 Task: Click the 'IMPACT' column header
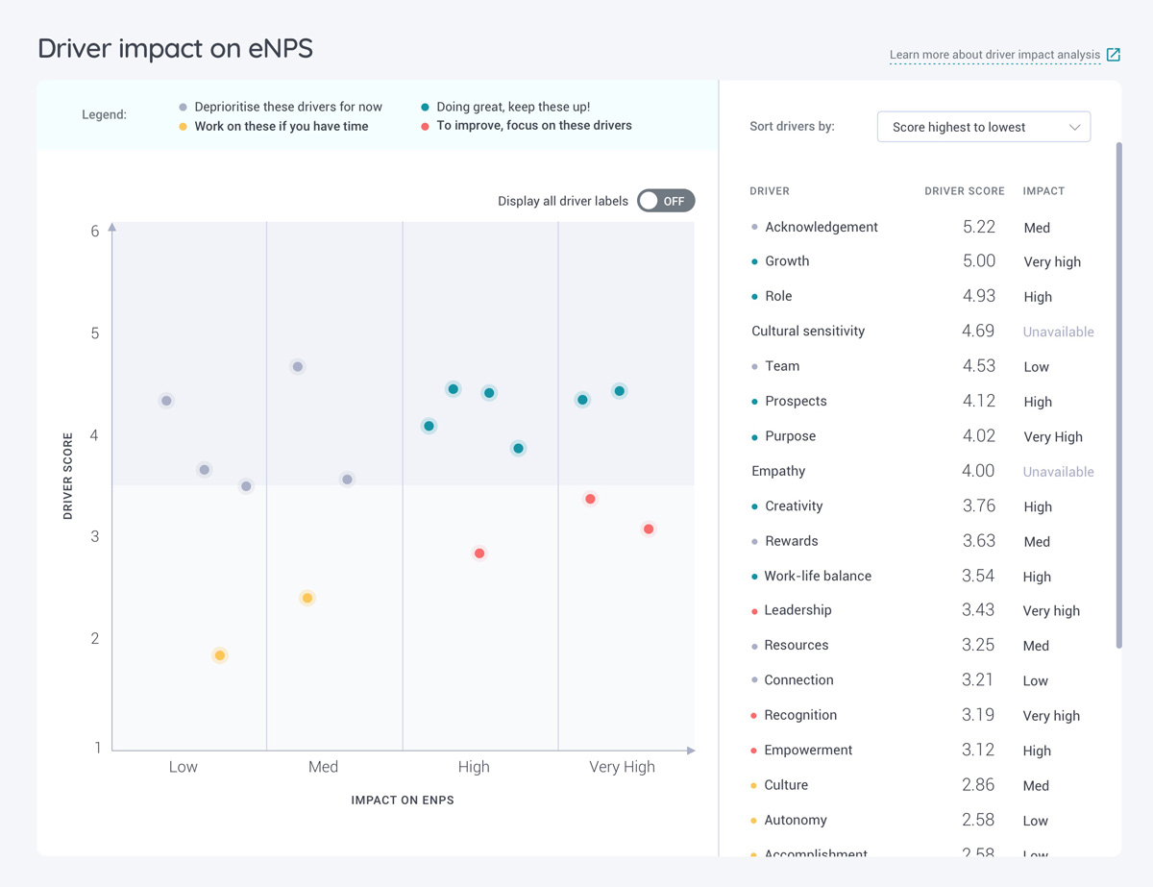(x=1043, y=191)
